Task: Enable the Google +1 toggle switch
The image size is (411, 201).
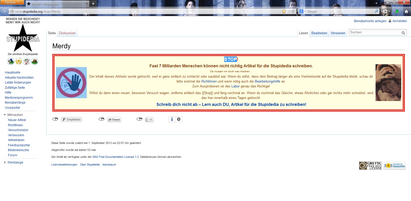Action: point(139,119)
